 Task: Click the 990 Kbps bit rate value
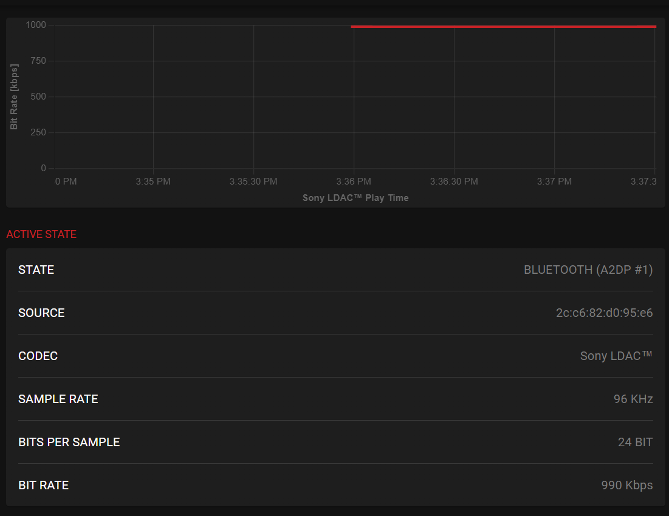tap(627, 486)
